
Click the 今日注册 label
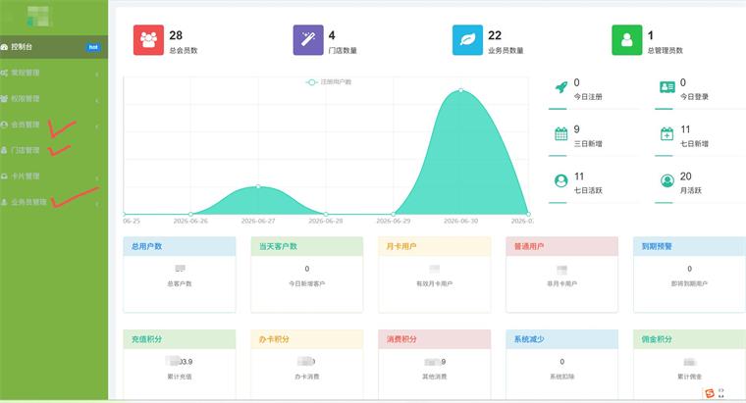tap(588, 96)
